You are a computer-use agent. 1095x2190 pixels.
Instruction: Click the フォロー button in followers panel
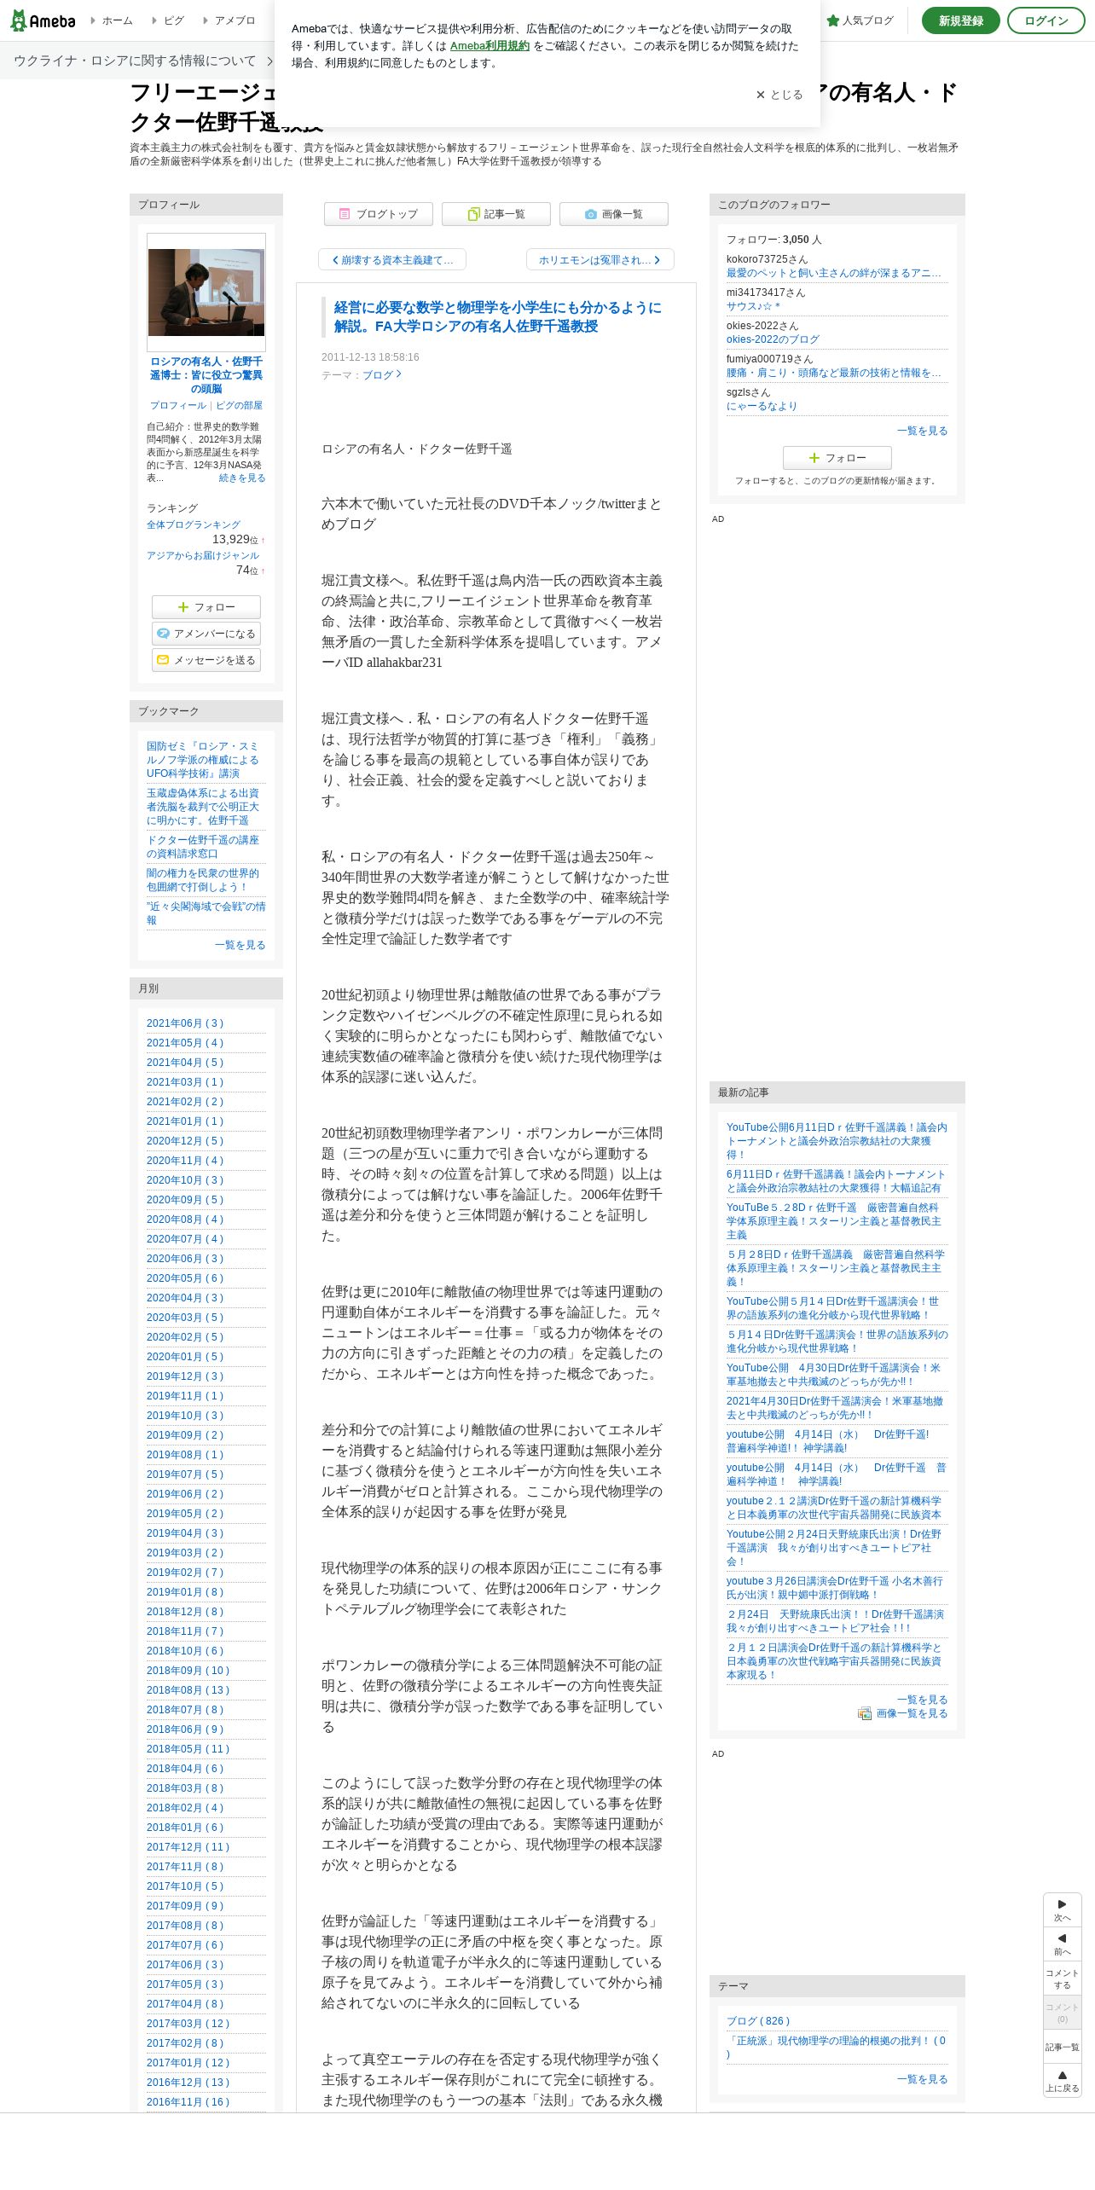[837, 458]
